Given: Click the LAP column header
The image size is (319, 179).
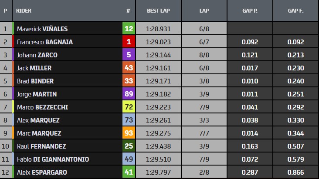Looking at the screenshot, I should pyautogui.click(x=204, y=10).
